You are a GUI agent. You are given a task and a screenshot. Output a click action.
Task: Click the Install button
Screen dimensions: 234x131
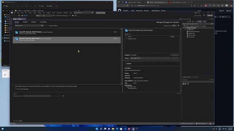pos(175,58)
